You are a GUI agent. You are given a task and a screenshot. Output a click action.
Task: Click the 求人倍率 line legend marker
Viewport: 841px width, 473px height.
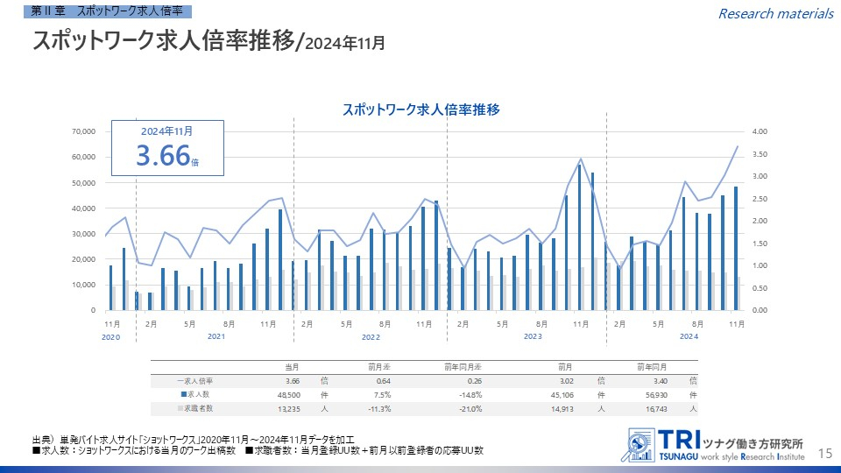(x=179, y=381)
